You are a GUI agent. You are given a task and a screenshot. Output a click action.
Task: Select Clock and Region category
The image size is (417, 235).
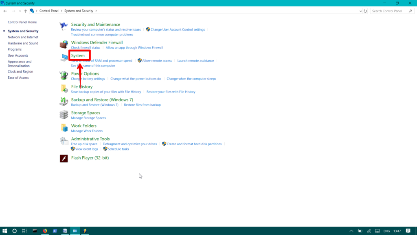click(20, 71)
